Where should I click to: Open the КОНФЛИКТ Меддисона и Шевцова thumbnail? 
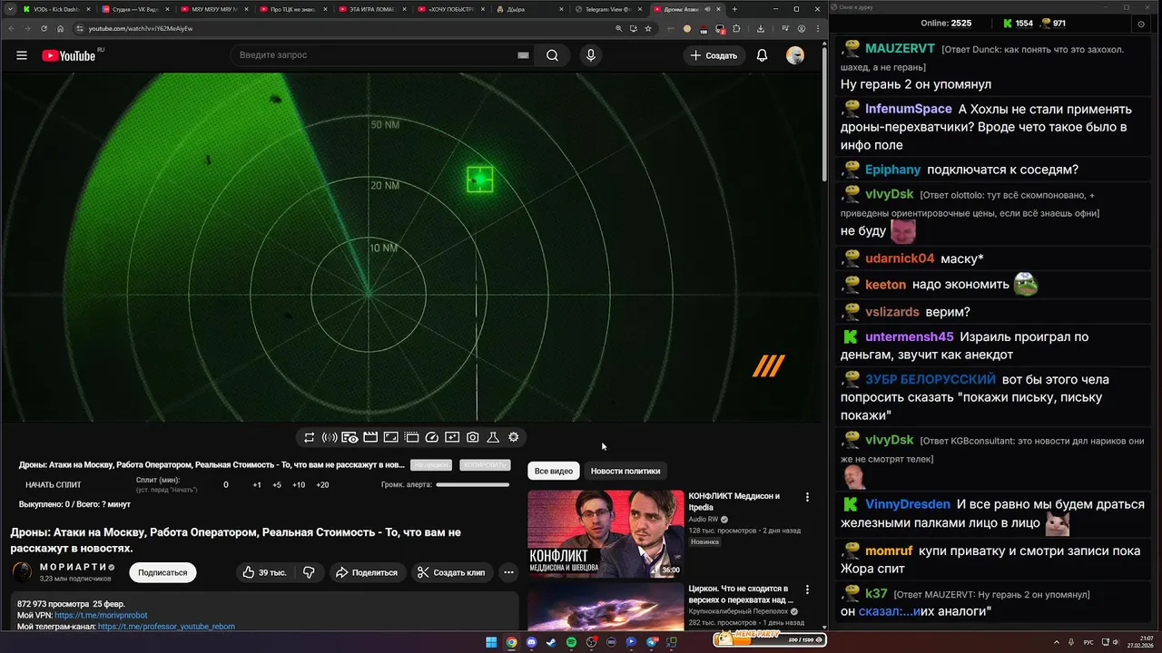coord(606,533)
